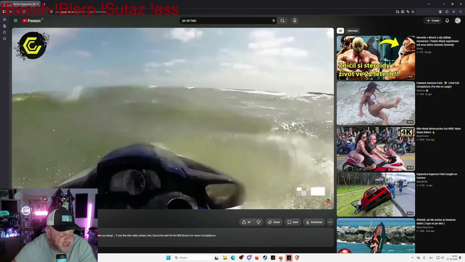Open the Funniest Summer Fails thumbnail
This screenshot has height=262, width=465.
point(376,103)
